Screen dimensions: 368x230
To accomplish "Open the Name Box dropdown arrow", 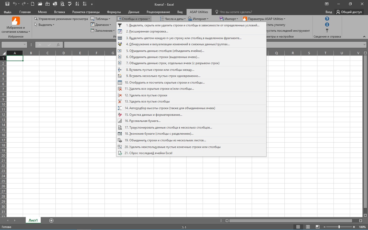I will click(x=25, y=44).
